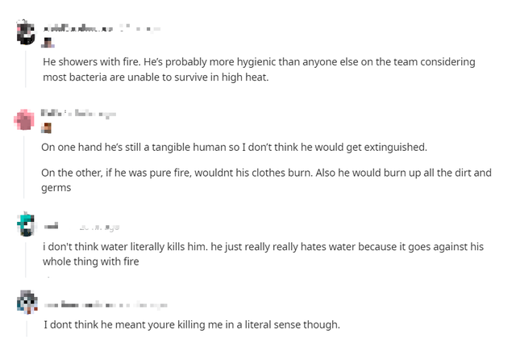Image resolution: width=516 pixels, height=351 pixels.
Task: Click the first commenter's dark avatar
Action: [27, 33]
